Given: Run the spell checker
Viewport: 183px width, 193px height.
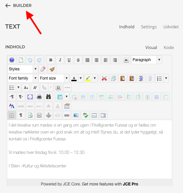Looking at the screenshot, I should pos(85,115).
